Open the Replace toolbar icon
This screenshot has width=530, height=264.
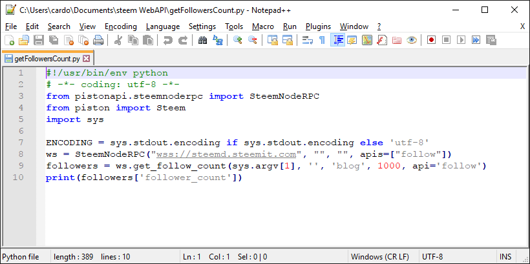[217, 40]
